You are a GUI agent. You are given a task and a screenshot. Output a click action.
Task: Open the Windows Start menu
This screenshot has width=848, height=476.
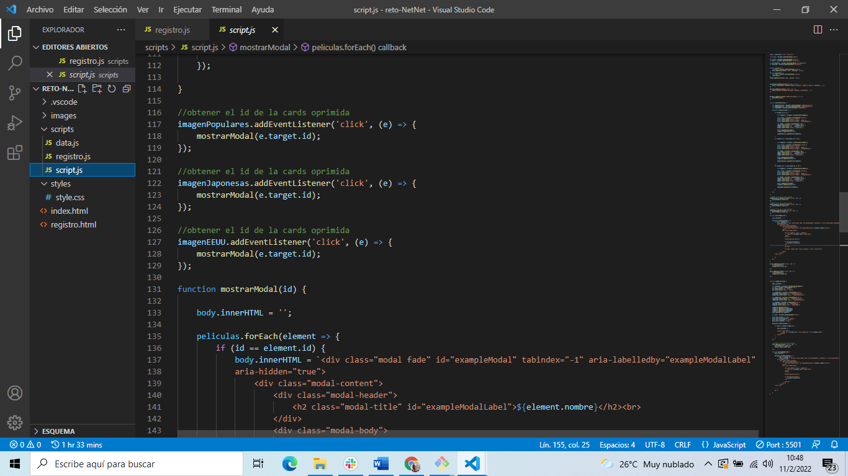pos(15,464)
